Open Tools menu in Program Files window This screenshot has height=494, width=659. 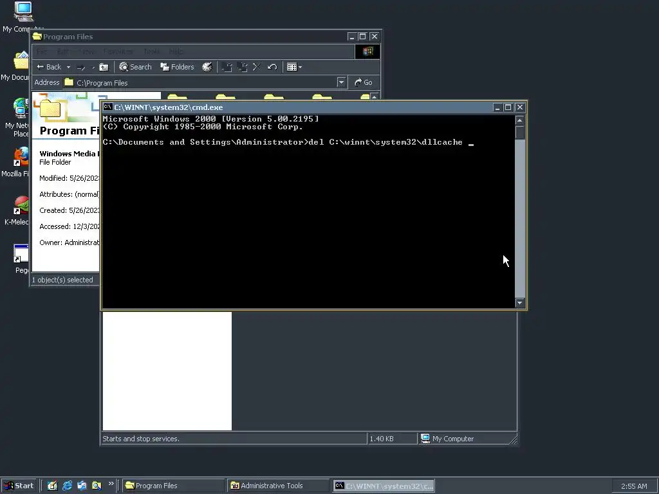[152, 51]
